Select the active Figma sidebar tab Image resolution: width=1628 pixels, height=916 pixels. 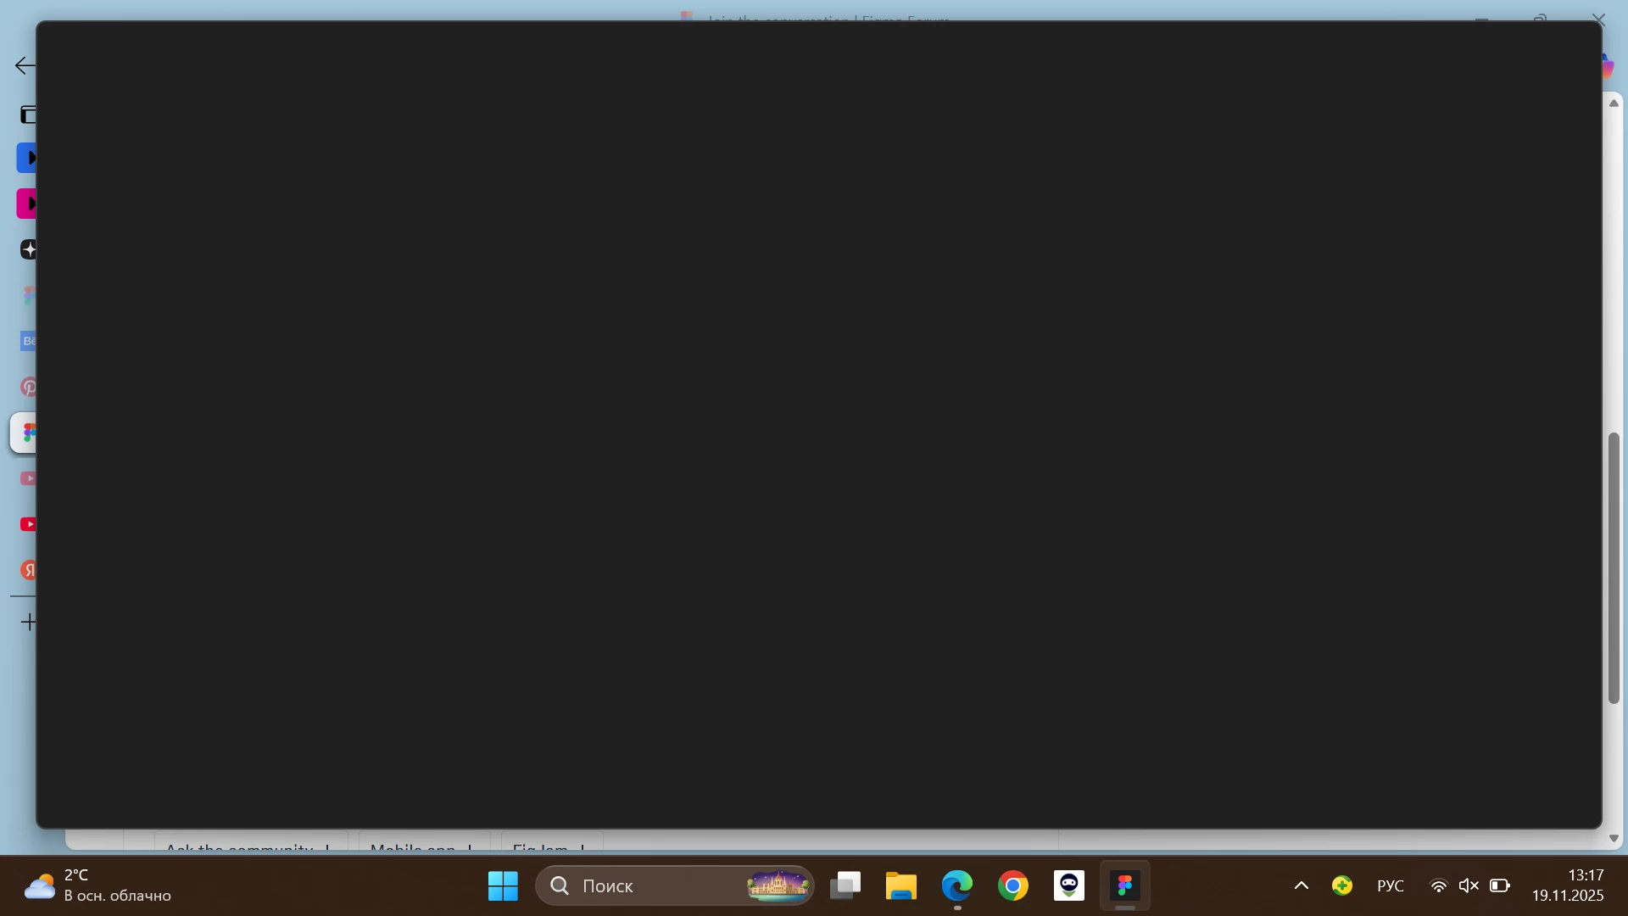[x=26, y=433]
